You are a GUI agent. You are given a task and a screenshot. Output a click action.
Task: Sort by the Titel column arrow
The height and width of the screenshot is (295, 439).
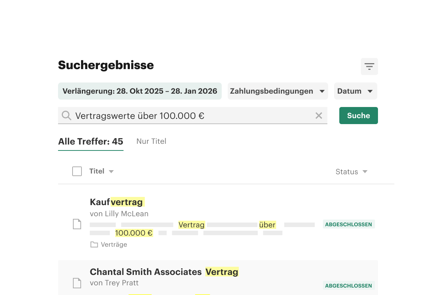tap(111, 171)
